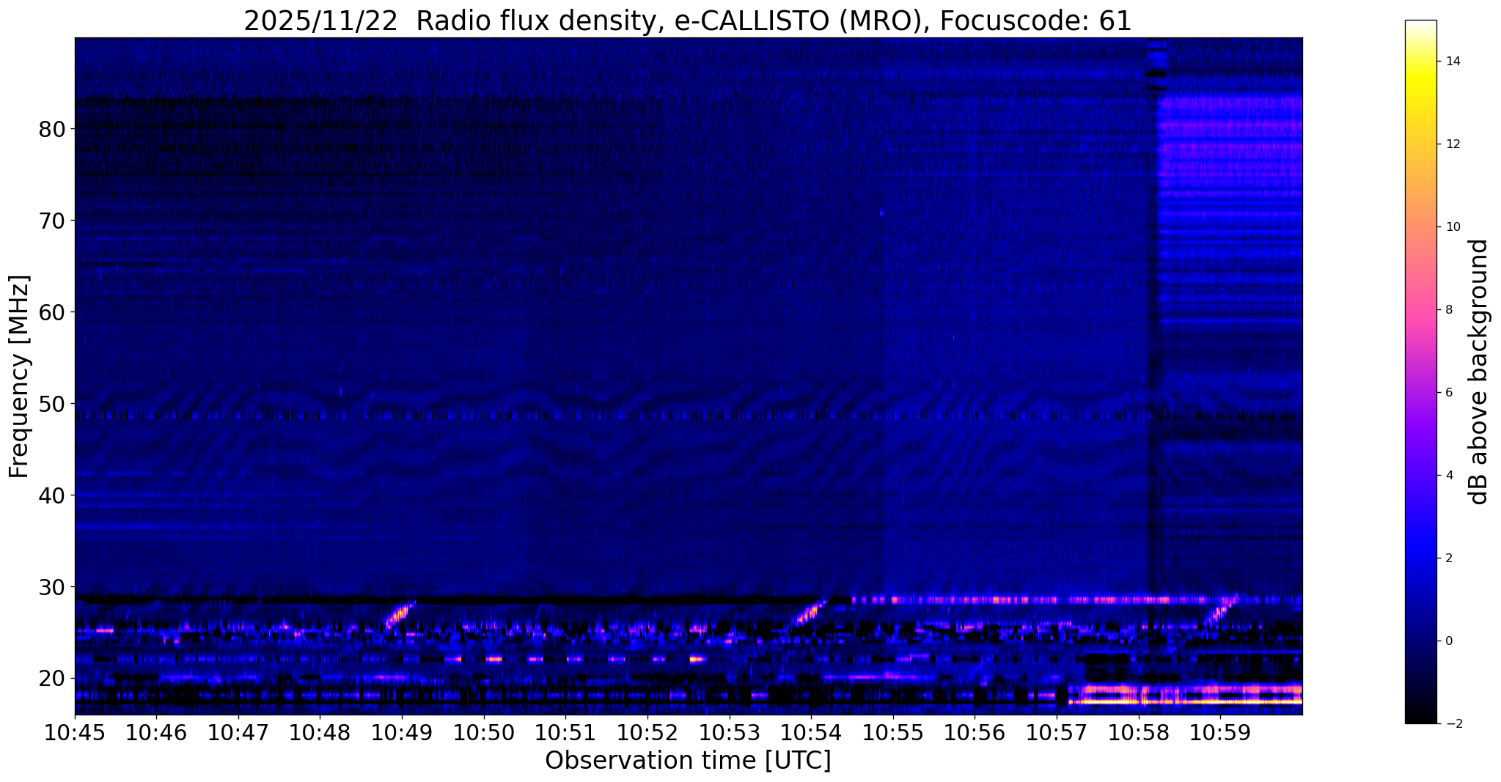Click the "dB above background" colorbar label
The image size is (1501, 782).
pos(1479,372)
